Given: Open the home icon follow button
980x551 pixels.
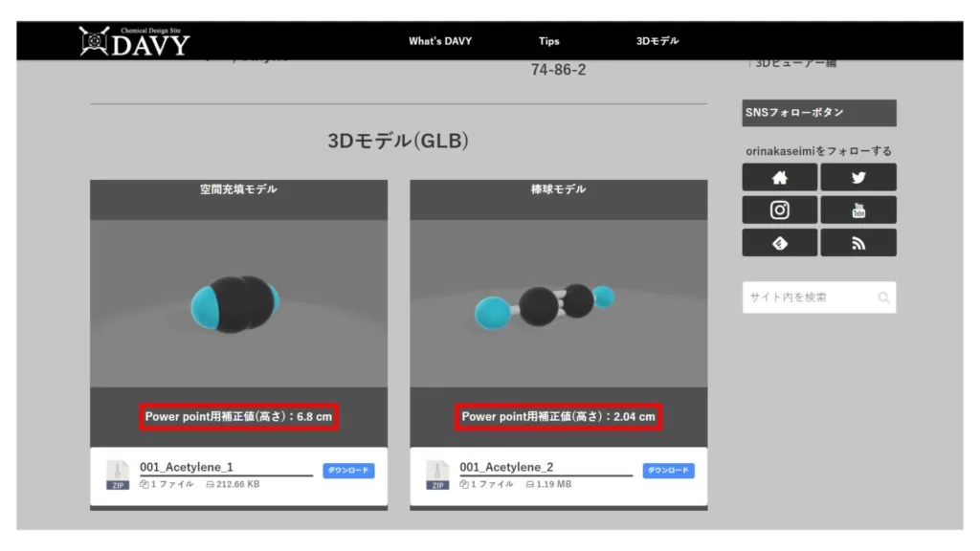Looking at the screenshot, I should tap(779, 177).
